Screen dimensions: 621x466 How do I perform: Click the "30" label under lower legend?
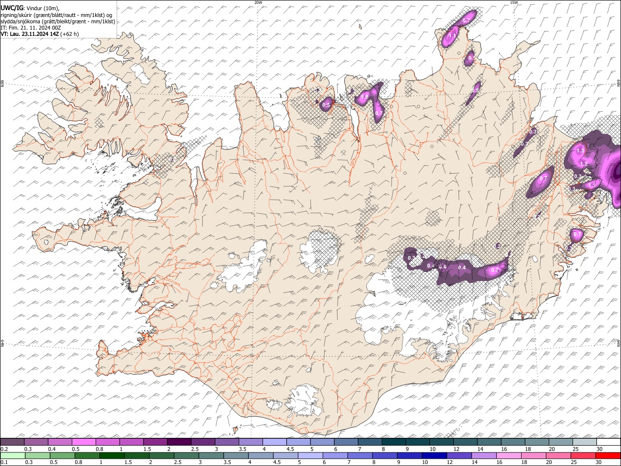(598, 462)
